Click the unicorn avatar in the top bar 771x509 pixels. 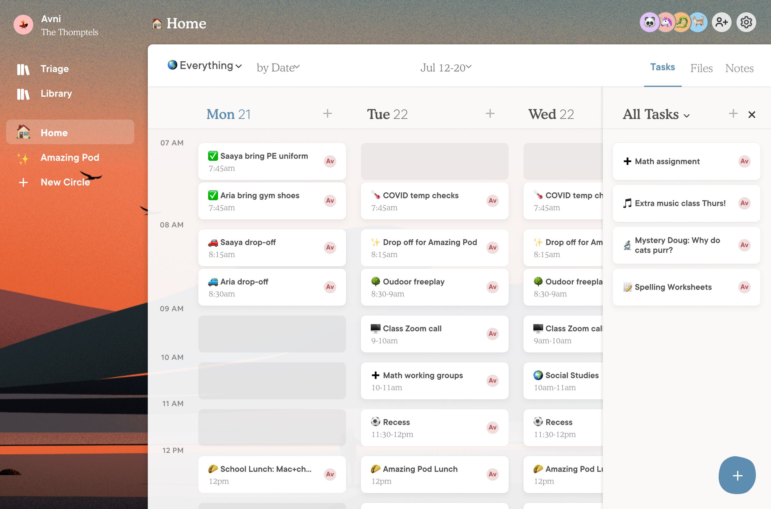coord(665,22)
